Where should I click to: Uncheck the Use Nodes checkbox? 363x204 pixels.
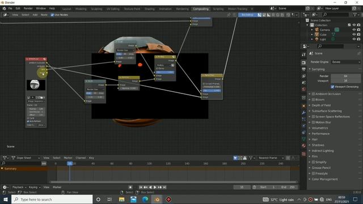[52, 15]
